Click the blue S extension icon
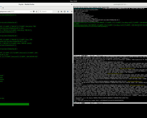The image size is (147, 118). click(x=68, y=11)
